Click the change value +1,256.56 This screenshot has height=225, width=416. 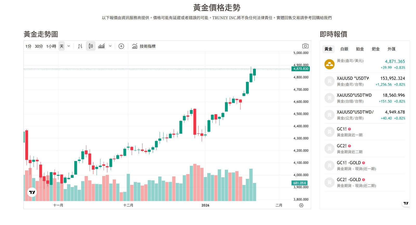click(383, 85)
